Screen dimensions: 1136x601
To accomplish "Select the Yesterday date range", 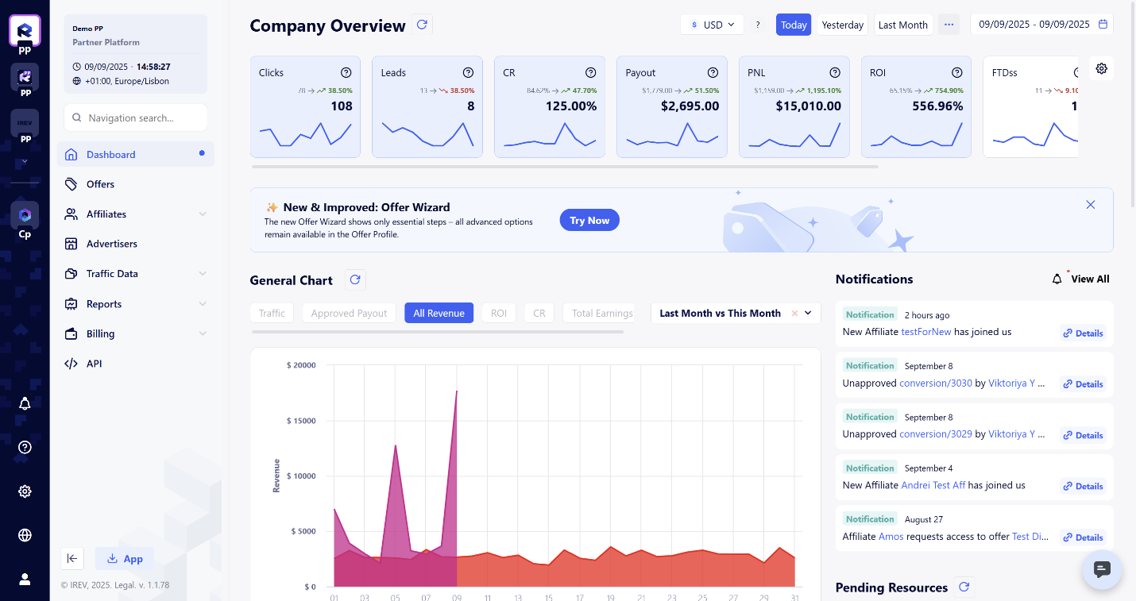I will pyautogui.click(x=843, y=25).
